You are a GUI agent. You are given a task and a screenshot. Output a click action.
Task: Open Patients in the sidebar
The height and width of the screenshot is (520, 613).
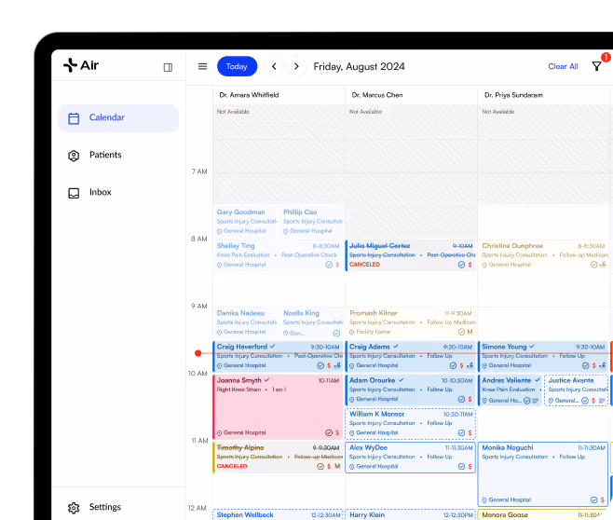pyautogui.click(x=118, y=156)
